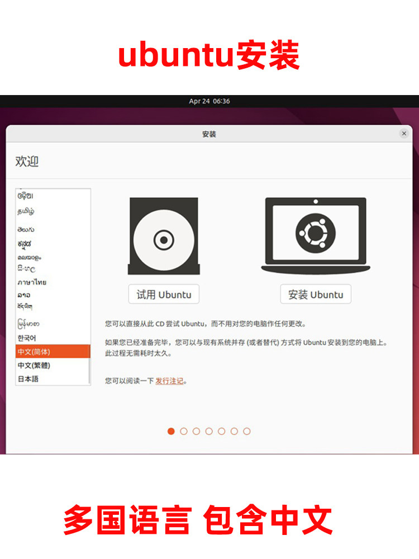
Task: Select ಕನ್ನಡ in the language list
Action: click(x=53, y=244)
